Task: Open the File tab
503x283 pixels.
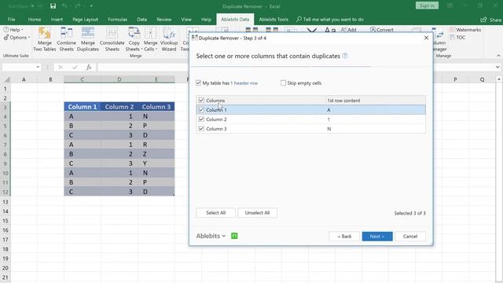Action: tap(11, 20)
